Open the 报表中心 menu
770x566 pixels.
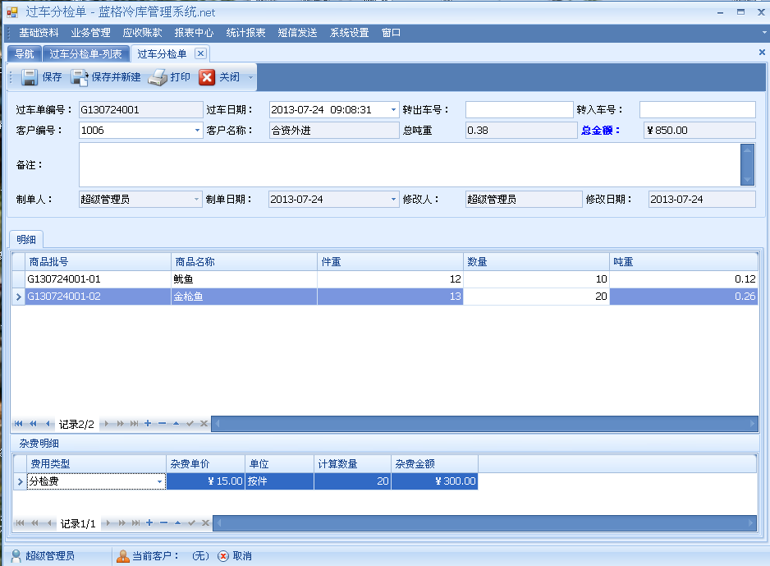[194, 32]
